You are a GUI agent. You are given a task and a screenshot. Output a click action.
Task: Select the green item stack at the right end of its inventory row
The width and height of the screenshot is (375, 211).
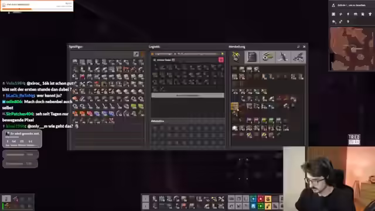(x=141, y=106)
